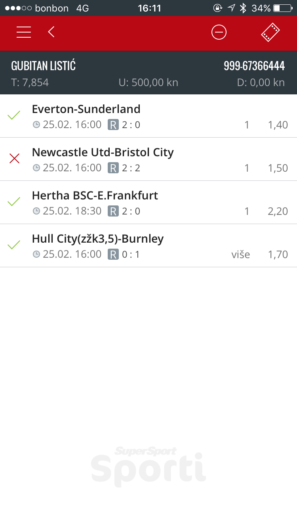Viewport: 297px width, 529px height.
Task: Tap the 2,20 odds value
Action: tap(278, 211)
